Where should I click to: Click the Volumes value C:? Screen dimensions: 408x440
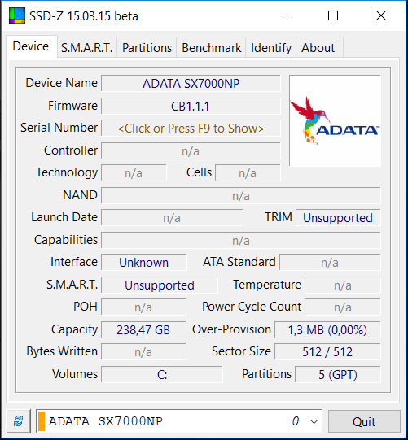tap(162, 375)
